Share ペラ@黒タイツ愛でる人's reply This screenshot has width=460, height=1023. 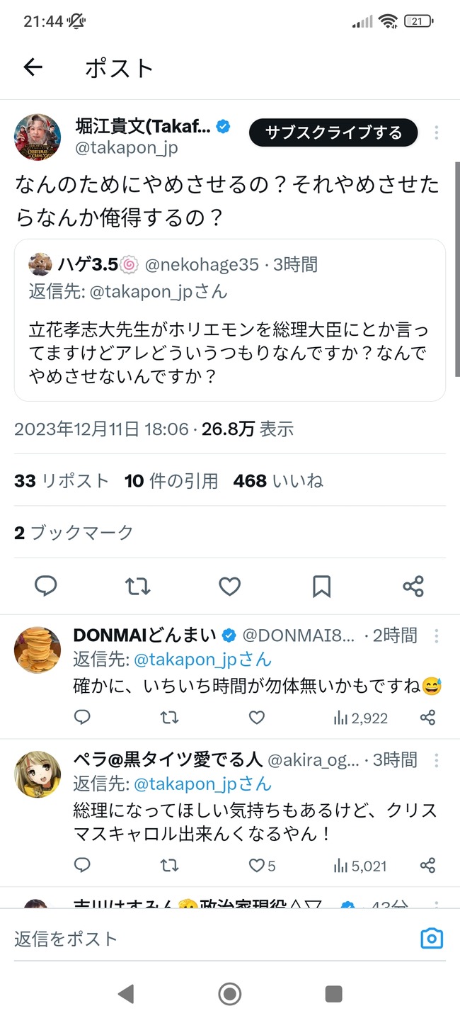tap(427, 865)
